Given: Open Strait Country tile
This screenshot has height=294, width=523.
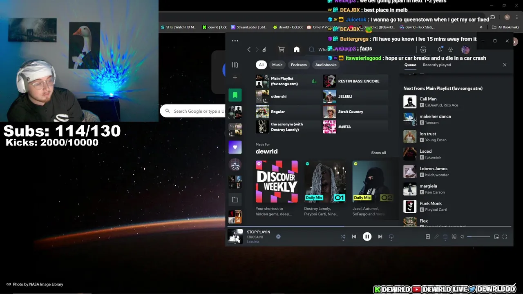Looking at the screenshot, I should click(355, 111).
